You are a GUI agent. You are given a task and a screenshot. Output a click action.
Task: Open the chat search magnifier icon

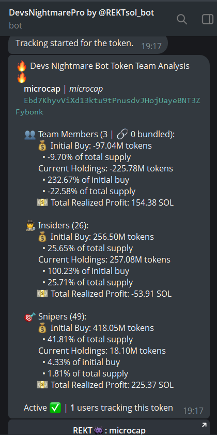pos(182,20)
